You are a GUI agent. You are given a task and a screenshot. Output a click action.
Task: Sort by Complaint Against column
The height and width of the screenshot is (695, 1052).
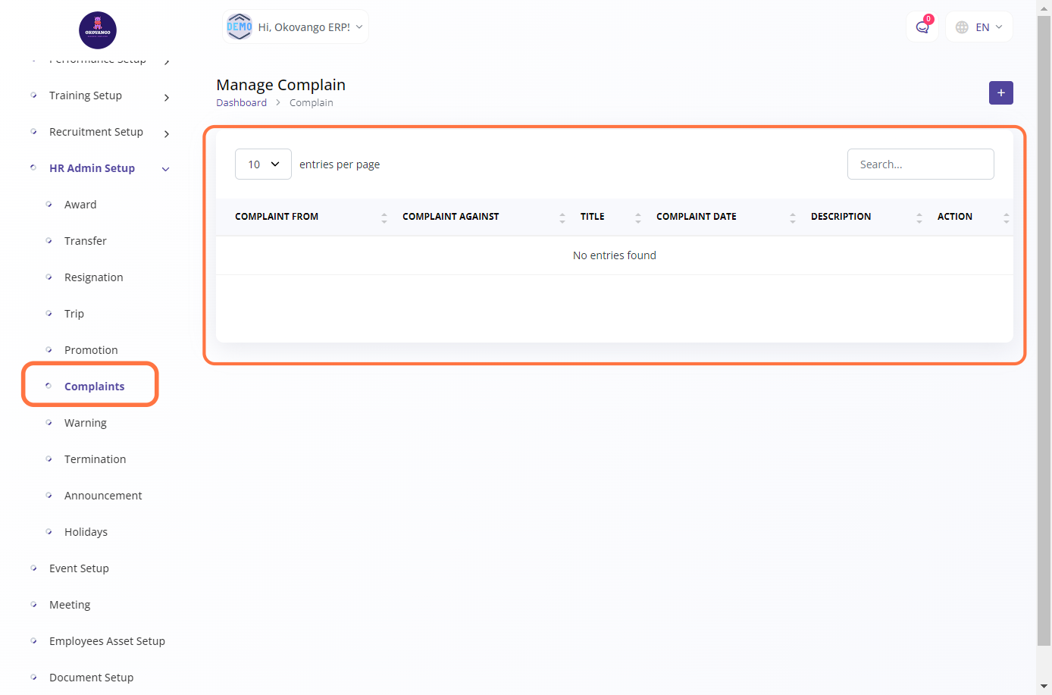(x=450, y=217)
